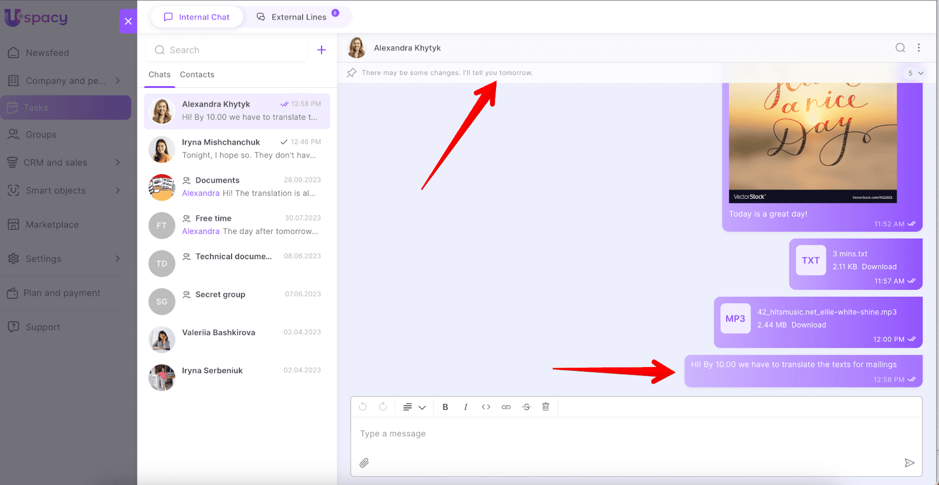
Task: Apply strikethrough formatting to text
Action: pyautogui.click(x=526, y=407)
